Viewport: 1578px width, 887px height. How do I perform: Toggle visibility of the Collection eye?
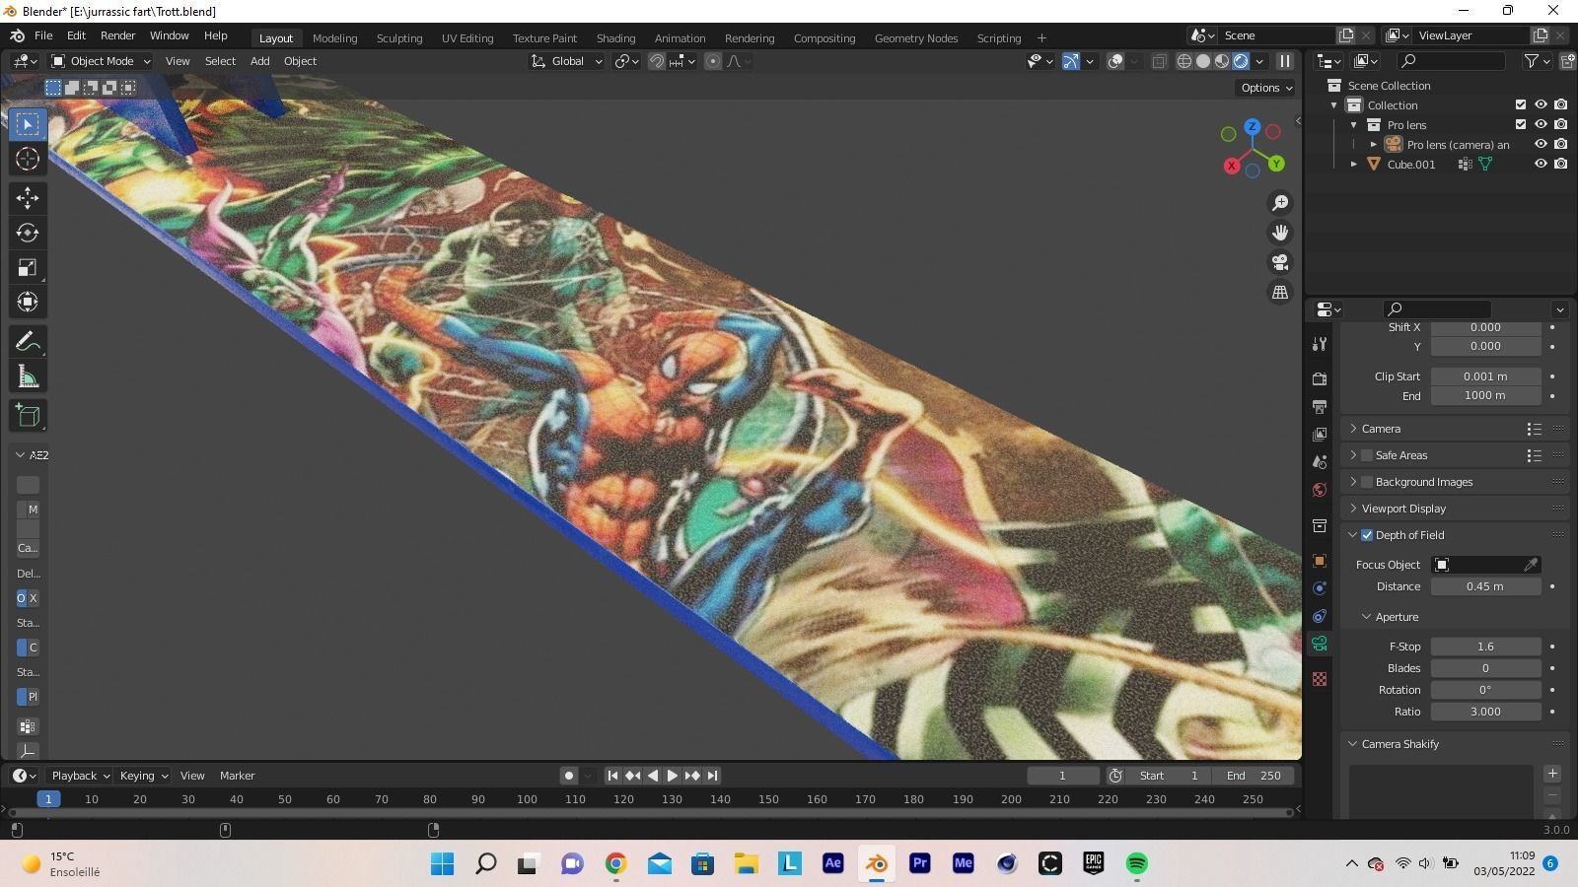click(1541, 105)
